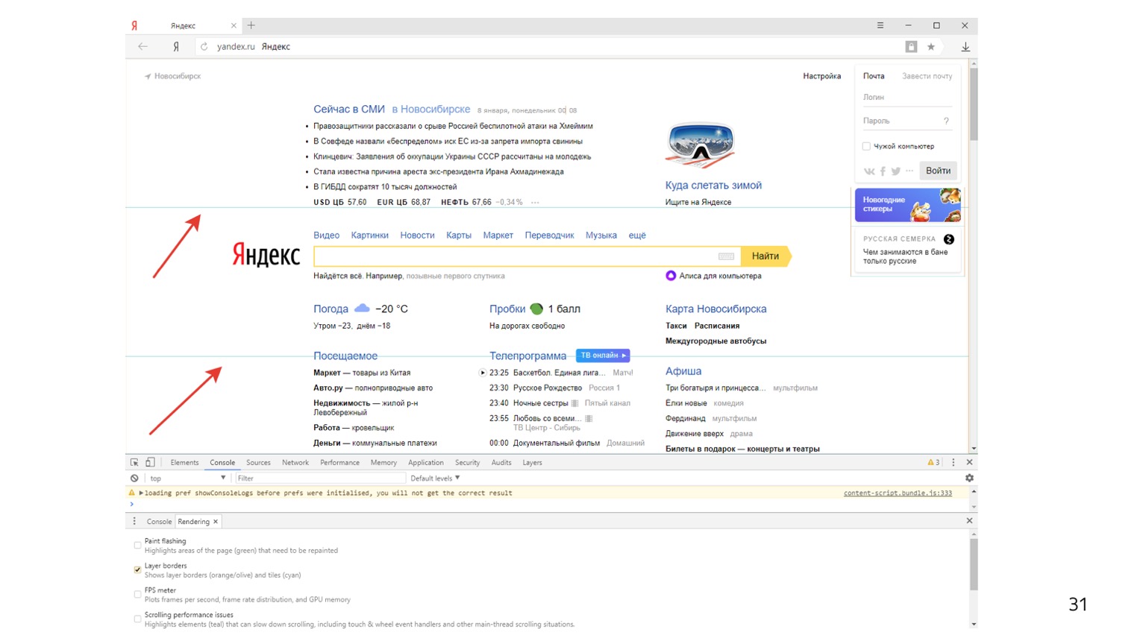Open the Default levels dropdown

(x=435, y=479)
